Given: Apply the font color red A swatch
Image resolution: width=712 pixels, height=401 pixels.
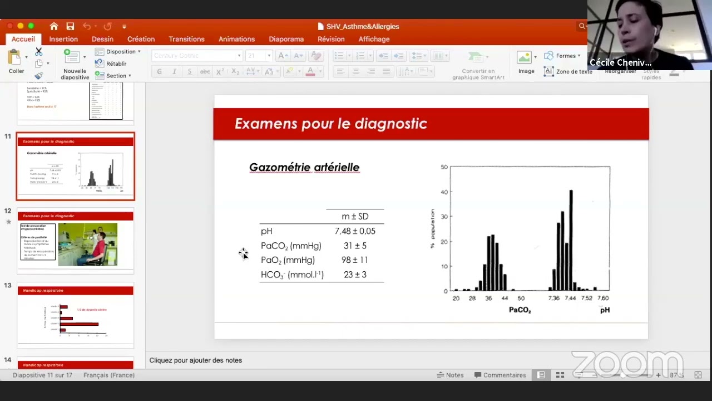Looking at the screenshot, I should click(x=310, y=71).
